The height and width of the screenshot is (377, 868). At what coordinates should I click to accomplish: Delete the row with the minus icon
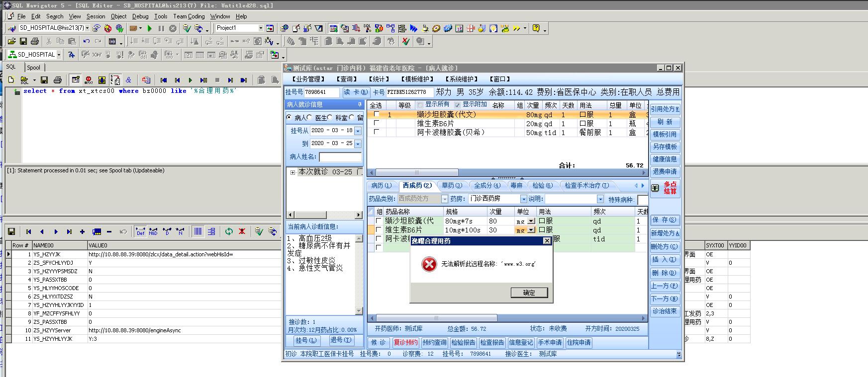109,231
